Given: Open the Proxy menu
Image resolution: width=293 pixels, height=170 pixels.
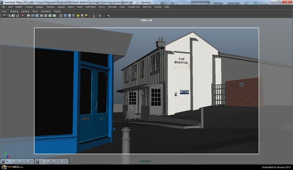Looking at the screenshot, I should click(102, 7).
